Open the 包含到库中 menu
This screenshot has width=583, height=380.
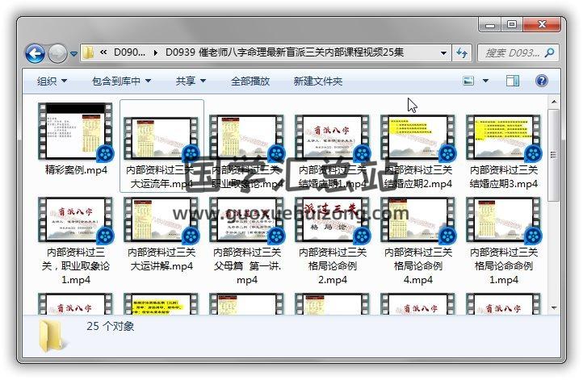[121, 81]
